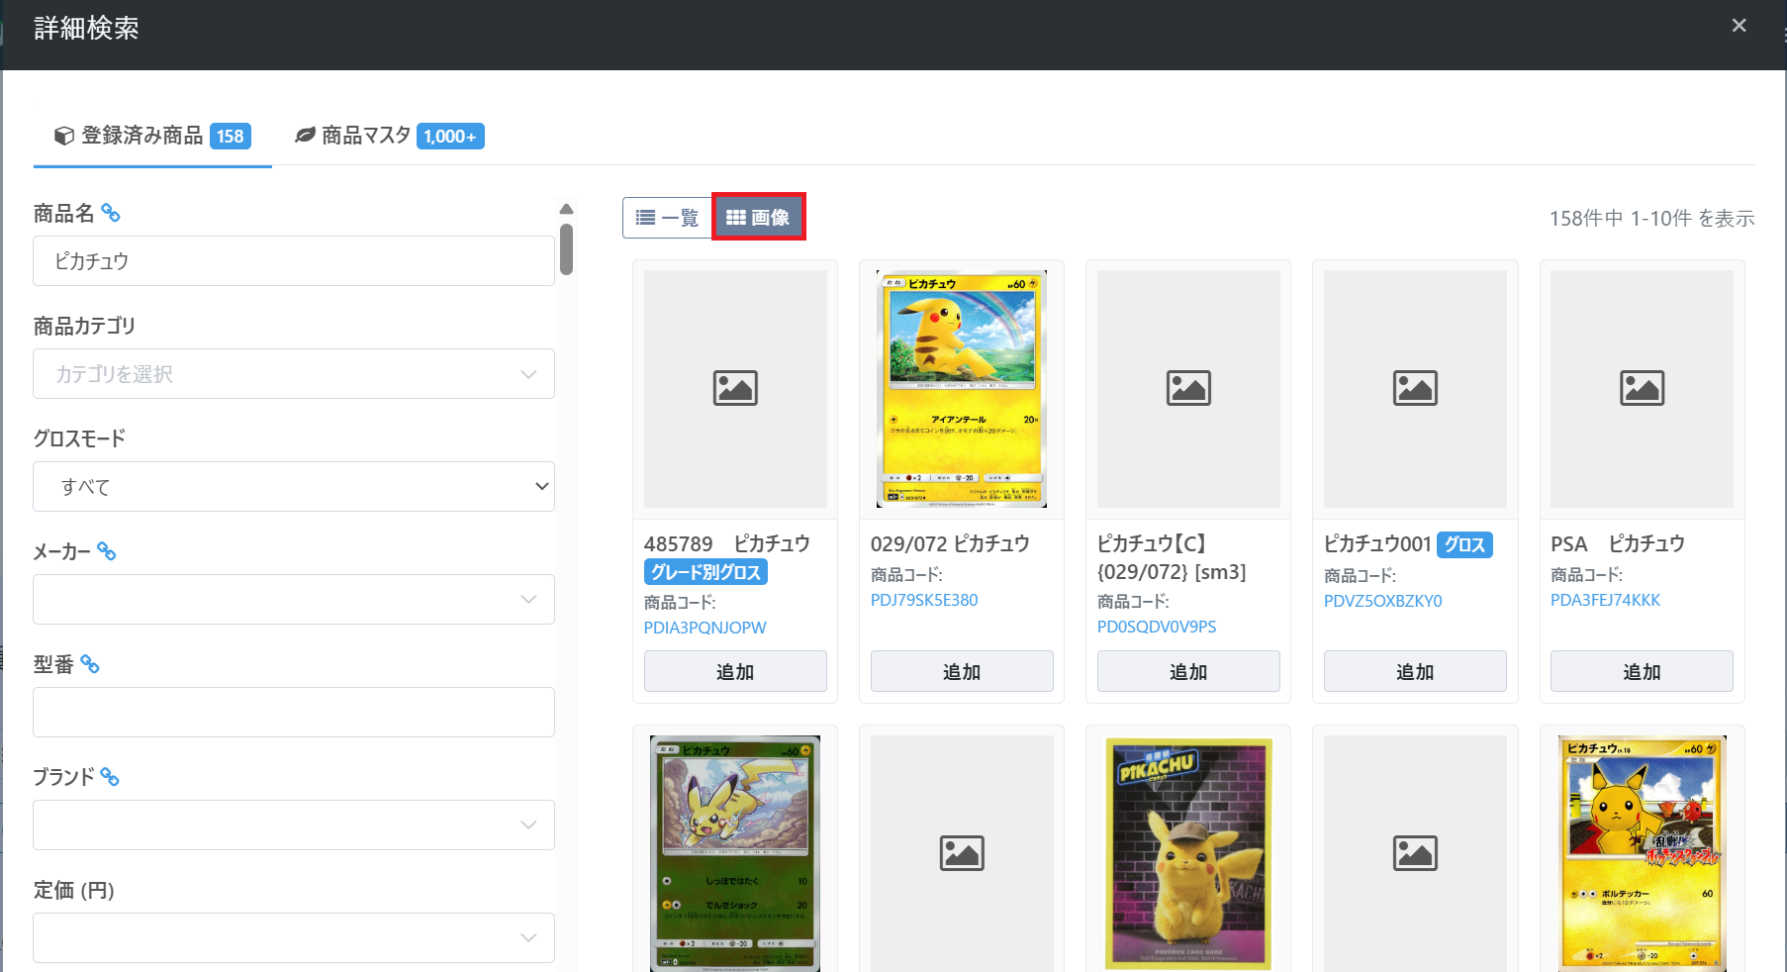Click 158件中 1-10件 を表示 text
1787x972 pixels.
(x=1651, y=218)
